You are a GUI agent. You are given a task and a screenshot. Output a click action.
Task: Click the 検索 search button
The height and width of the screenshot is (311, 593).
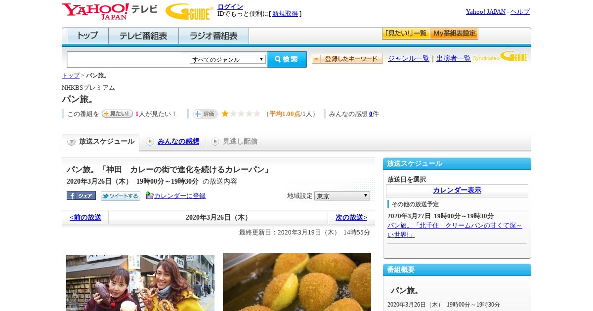click(287, 59)
